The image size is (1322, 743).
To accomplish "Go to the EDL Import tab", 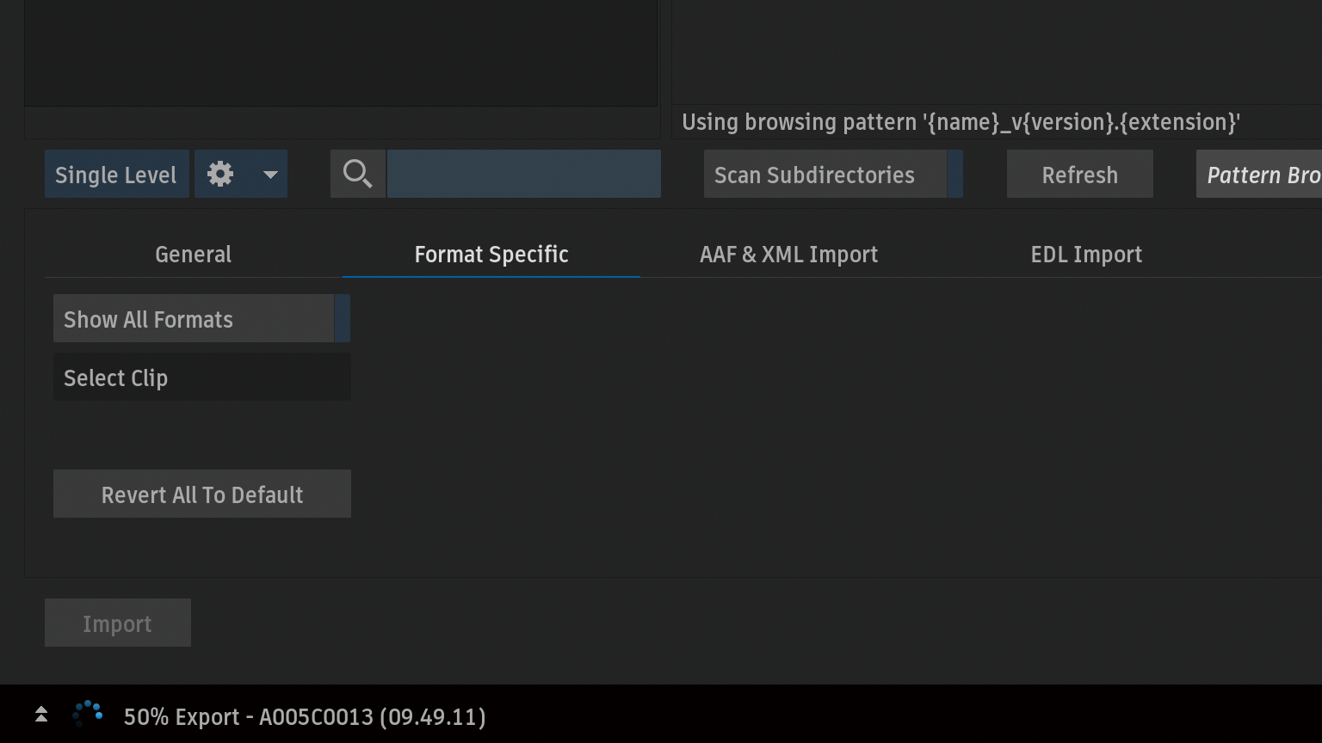I will pyautogui.click(x=1086, y=255).
